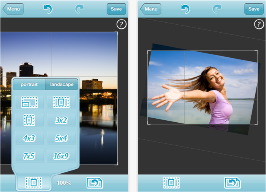Tap the Menu button in left screen
Viewport: 266px width, 192px height.
pos(13,9)
